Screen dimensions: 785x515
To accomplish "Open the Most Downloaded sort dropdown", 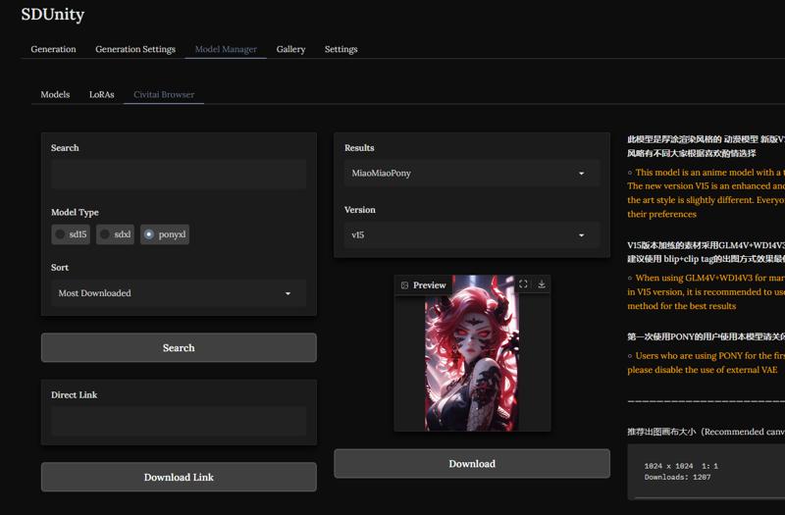I will 179,292.
